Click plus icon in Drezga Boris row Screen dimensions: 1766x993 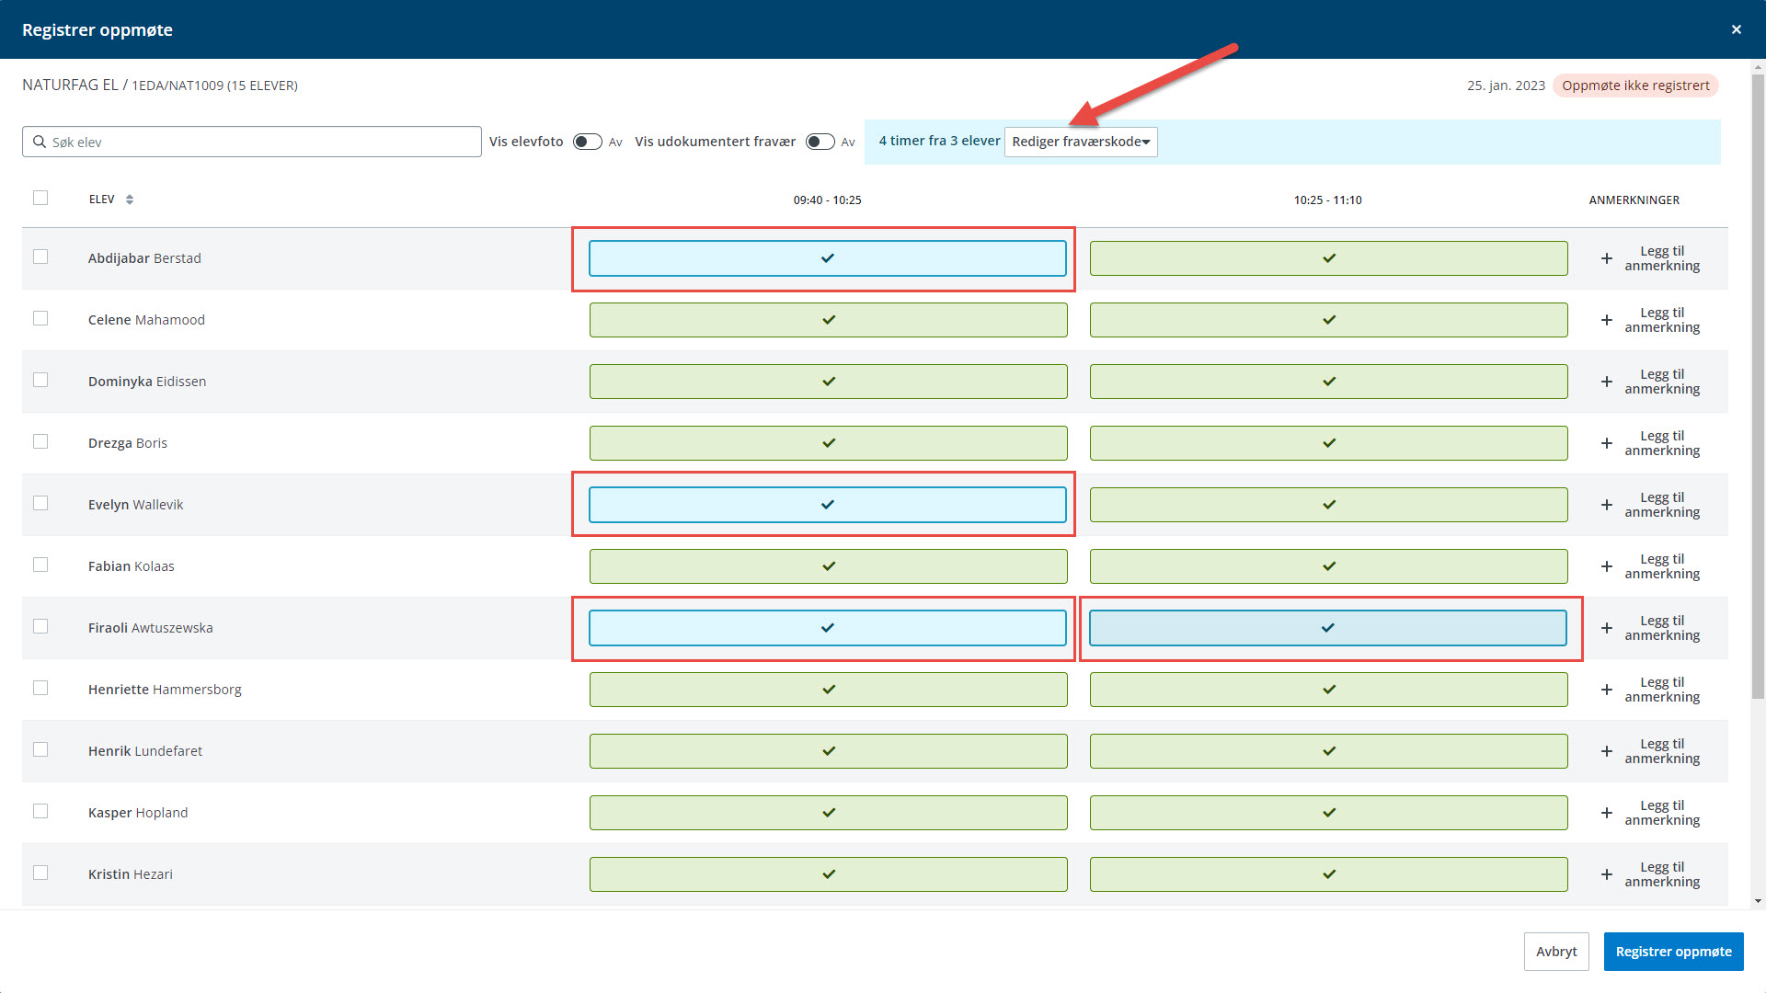pyautogui.click(x=1606, y=443)
